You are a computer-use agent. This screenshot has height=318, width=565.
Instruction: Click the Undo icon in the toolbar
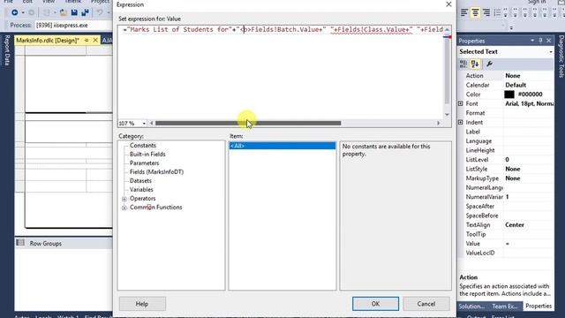click(x=100, y=12)
